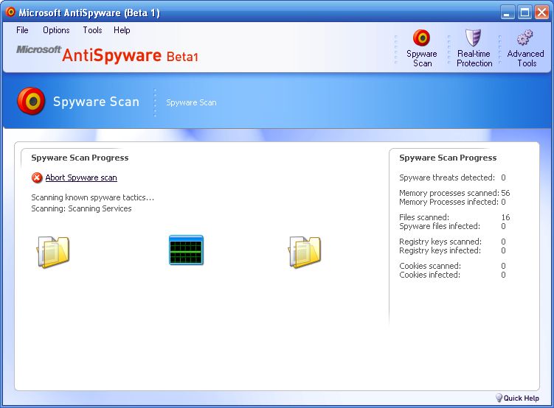Click Abort Spyware scan link
554x408 pixels.
81,177
